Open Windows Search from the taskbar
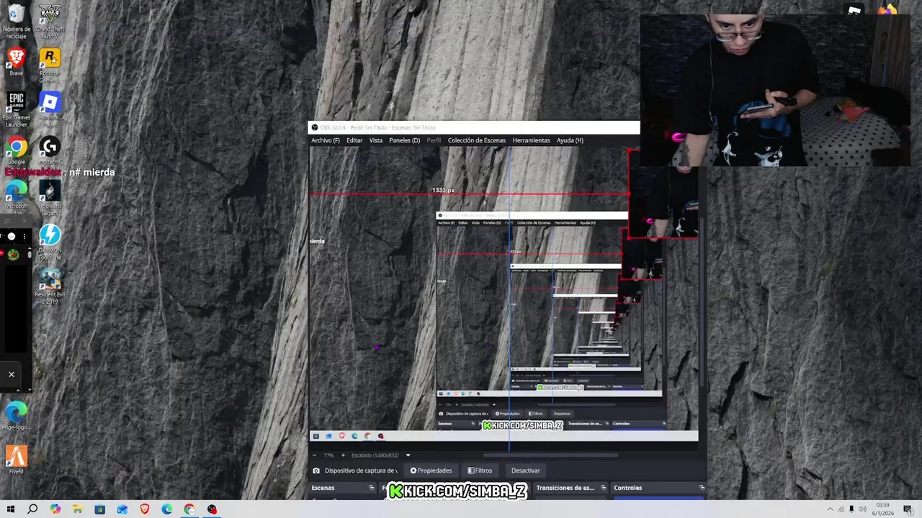This screenshot has height=518, width=922. click(32, 509)
